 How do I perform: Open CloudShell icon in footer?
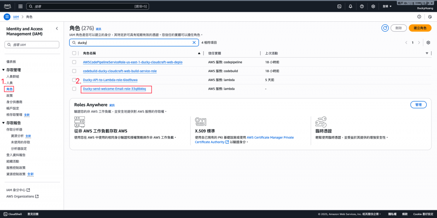coord(5,214)
